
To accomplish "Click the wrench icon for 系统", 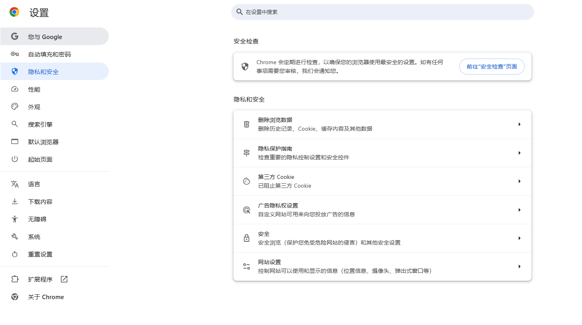I will click(15, 237).
